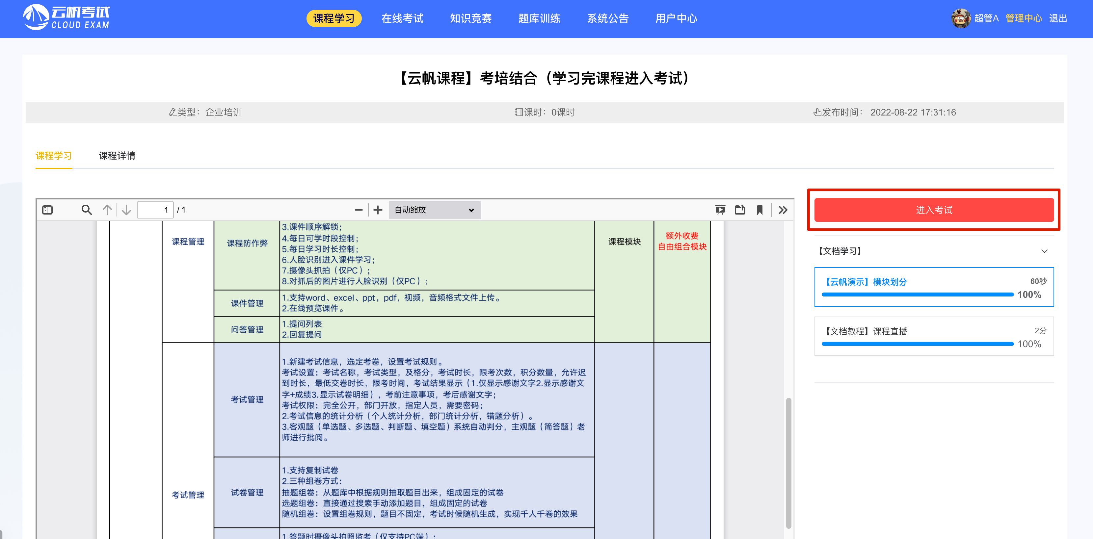Screen dimensions: 1093x539
Task: Click the bookmark icon in the PDF toolbar
Action: (x=760, y=210)
